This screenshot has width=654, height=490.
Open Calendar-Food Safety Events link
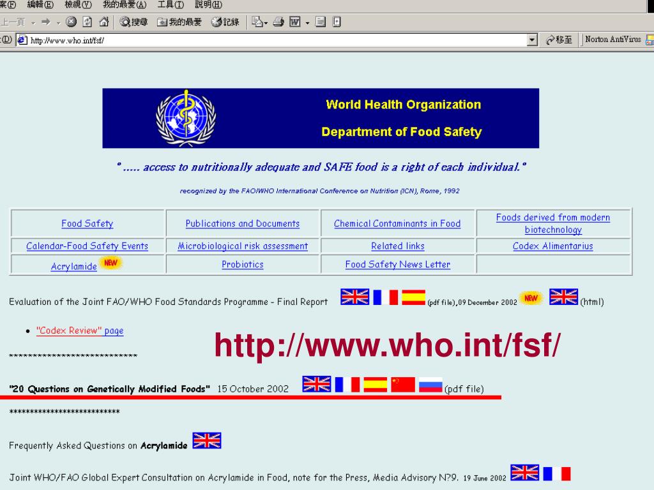(87, 246)
